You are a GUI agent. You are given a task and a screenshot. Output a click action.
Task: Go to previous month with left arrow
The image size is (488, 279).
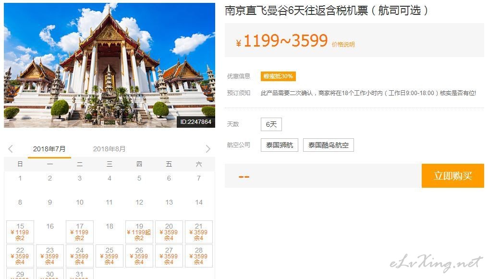click(11, 149)
